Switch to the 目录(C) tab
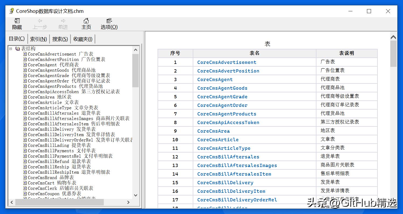 (17, 39)
